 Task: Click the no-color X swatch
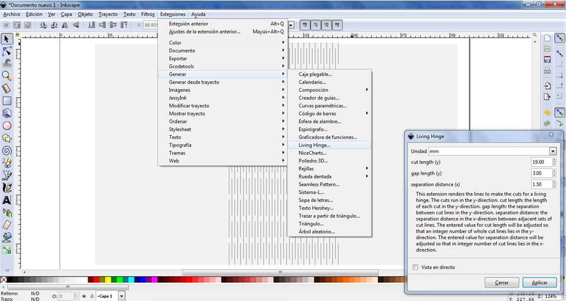click(4, 280)
